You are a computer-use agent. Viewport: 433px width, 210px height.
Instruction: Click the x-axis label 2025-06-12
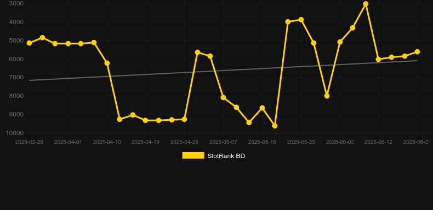point(378,142)
